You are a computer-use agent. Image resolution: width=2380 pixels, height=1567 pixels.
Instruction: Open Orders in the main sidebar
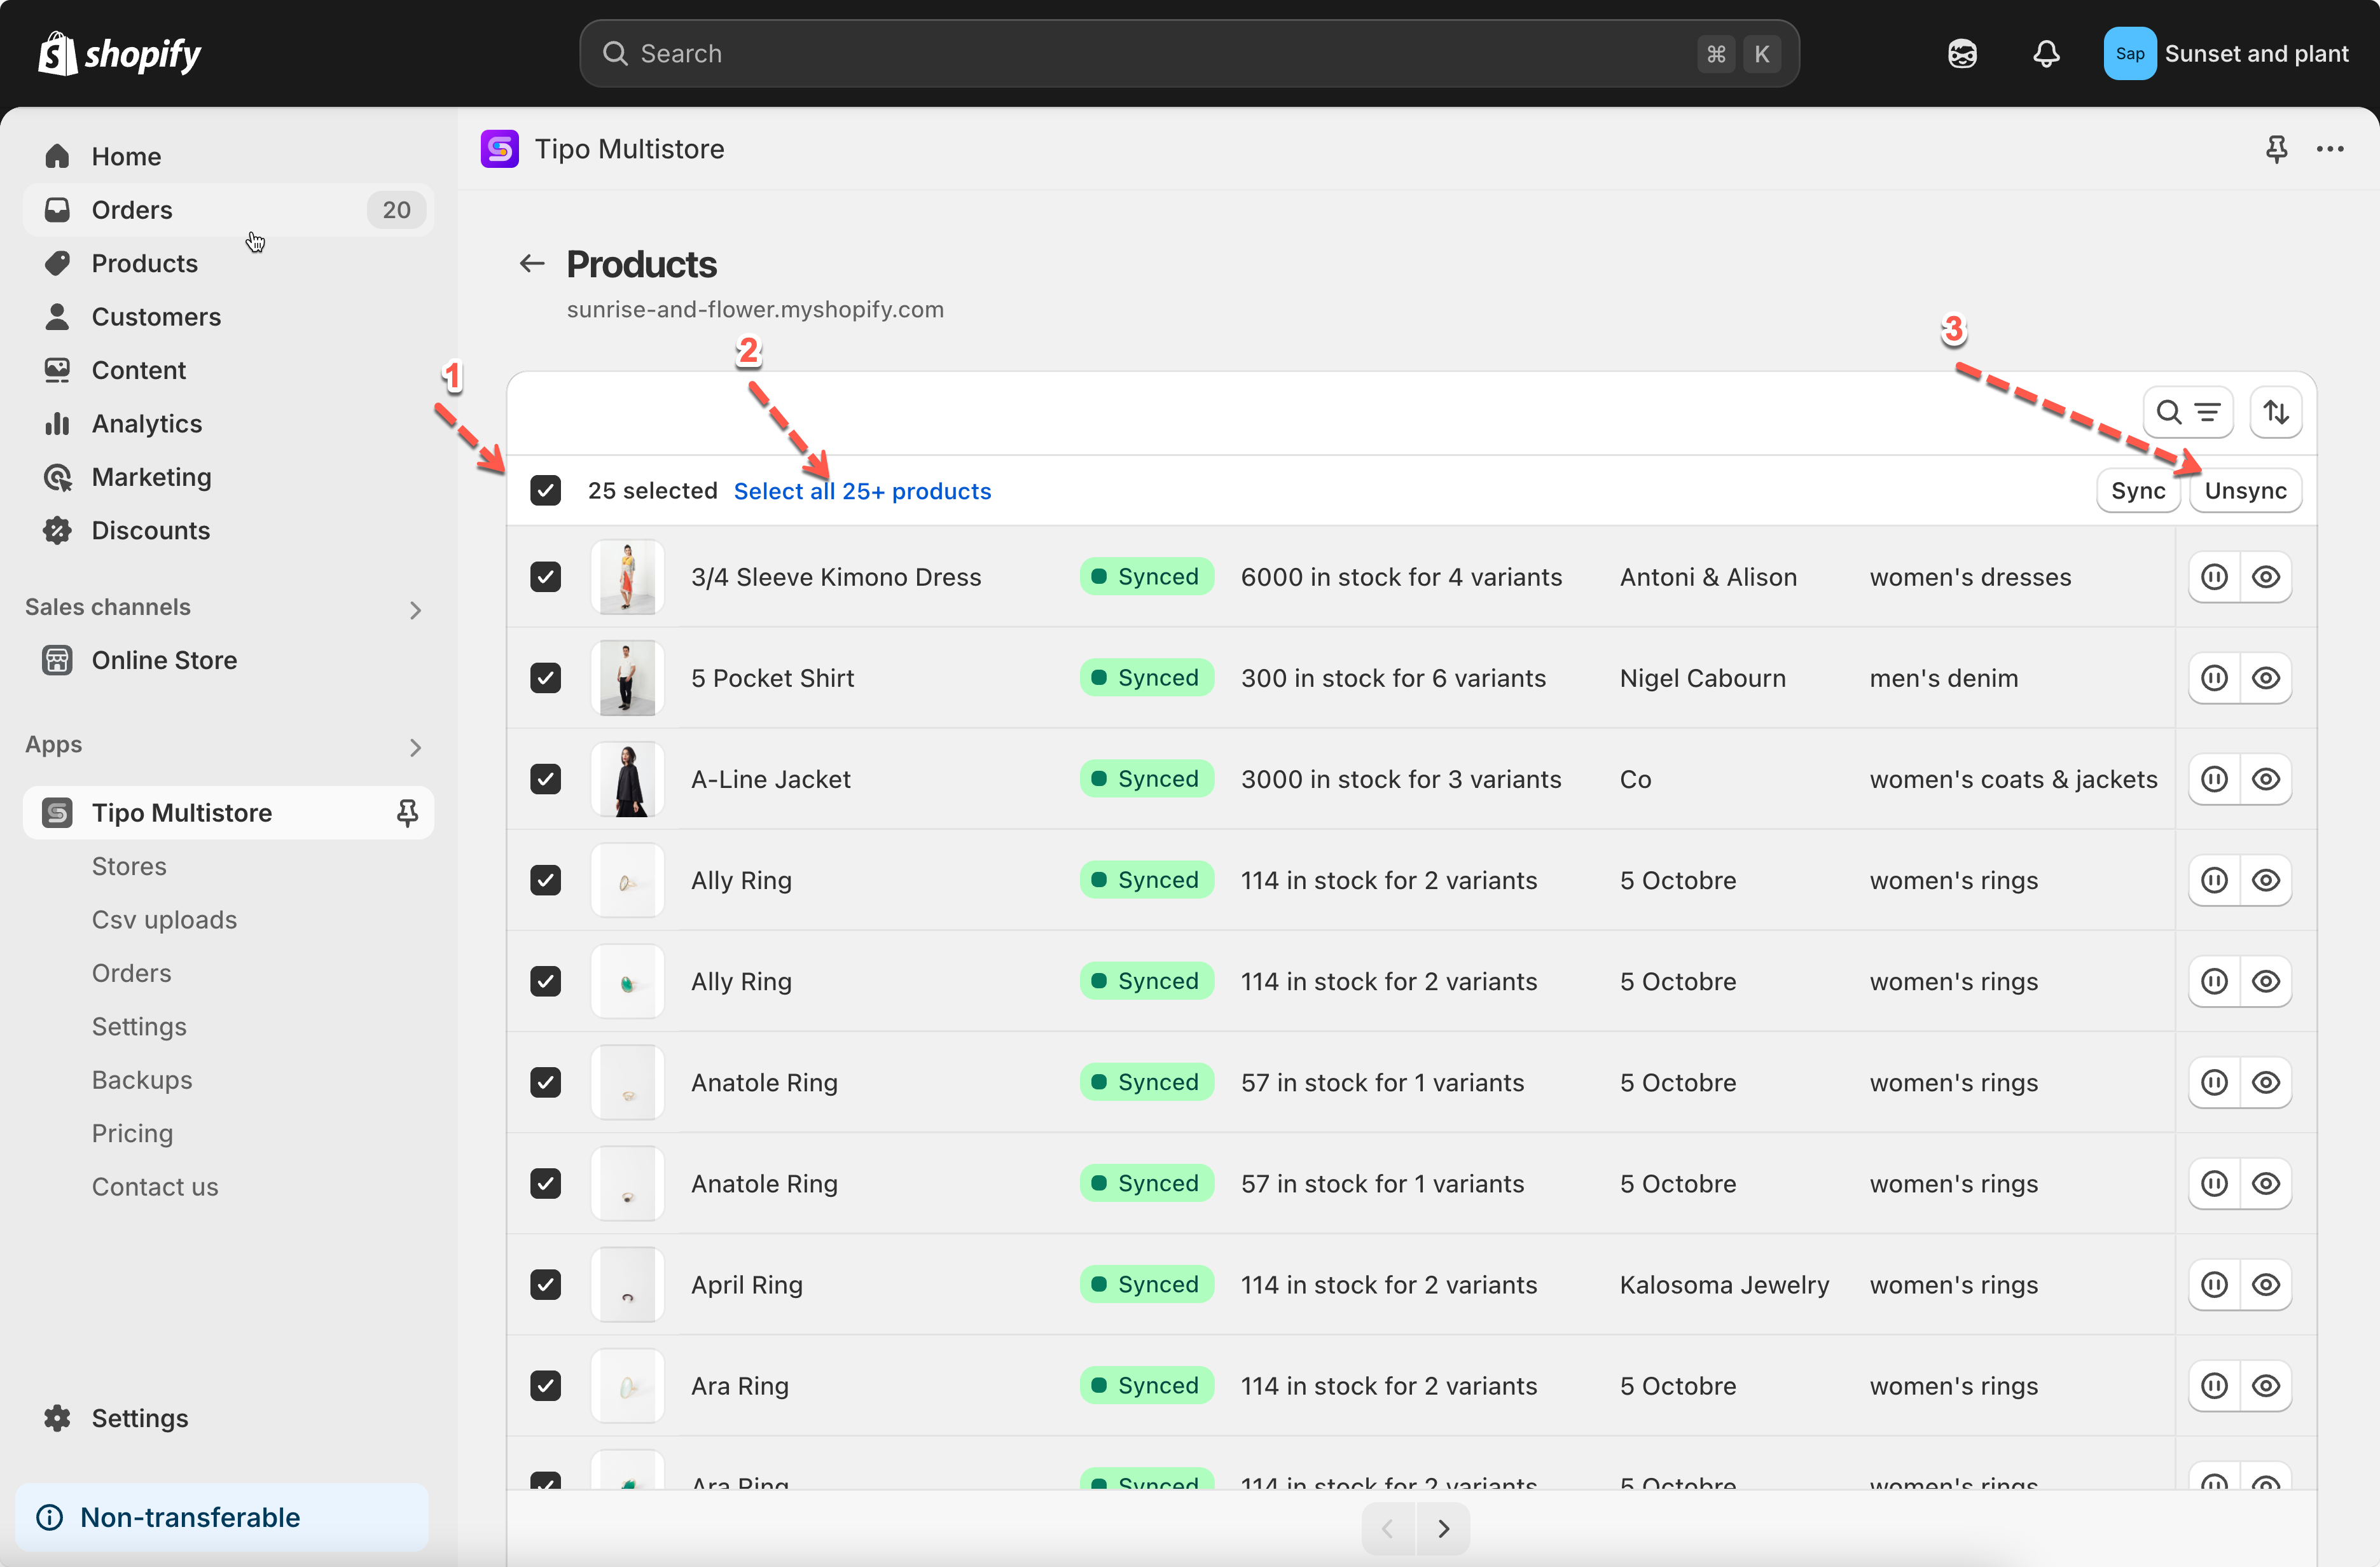coord(228,210)
